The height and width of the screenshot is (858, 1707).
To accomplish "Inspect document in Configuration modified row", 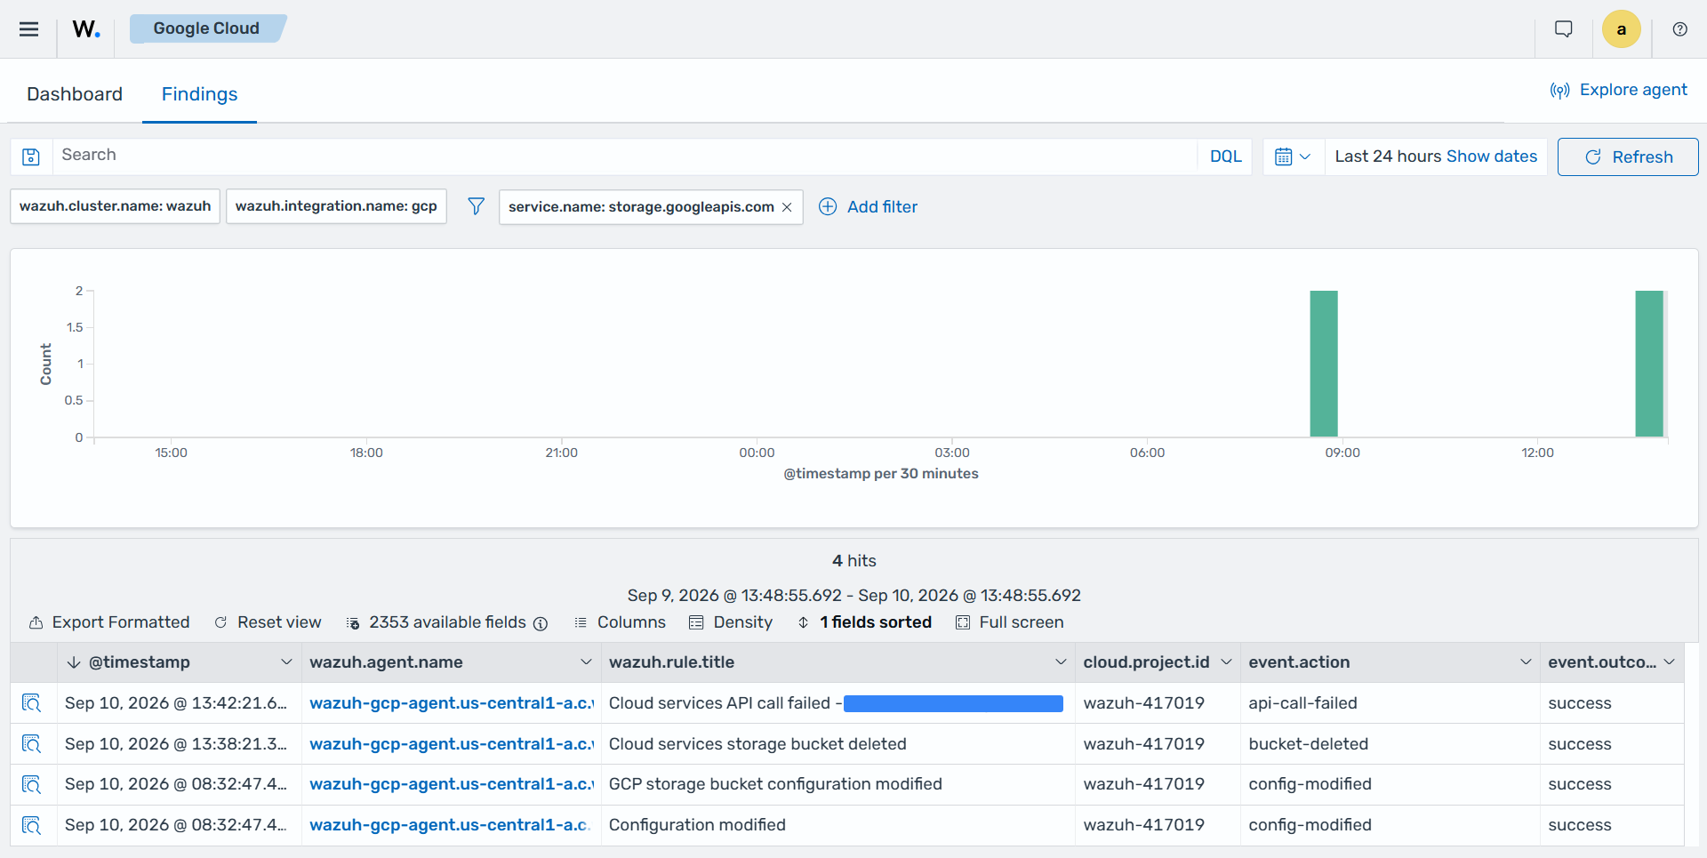I will (x=32, y=825).
